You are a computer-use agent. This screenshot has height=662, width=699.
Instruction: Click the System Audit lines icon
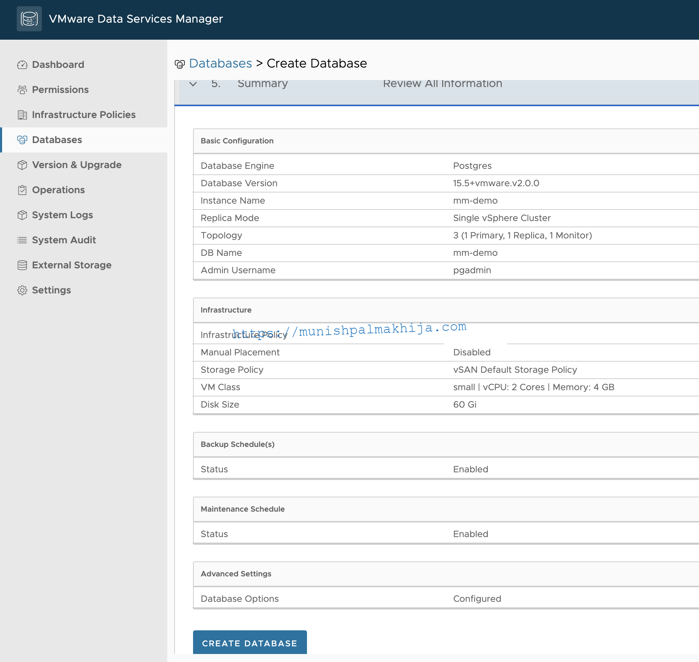22,240
